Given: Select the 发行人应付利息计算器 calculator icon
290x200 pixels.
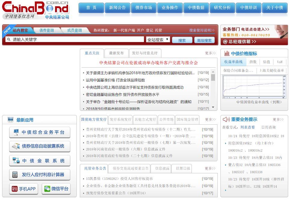Looking at the screenshot, I should click(x=40, y=175).
